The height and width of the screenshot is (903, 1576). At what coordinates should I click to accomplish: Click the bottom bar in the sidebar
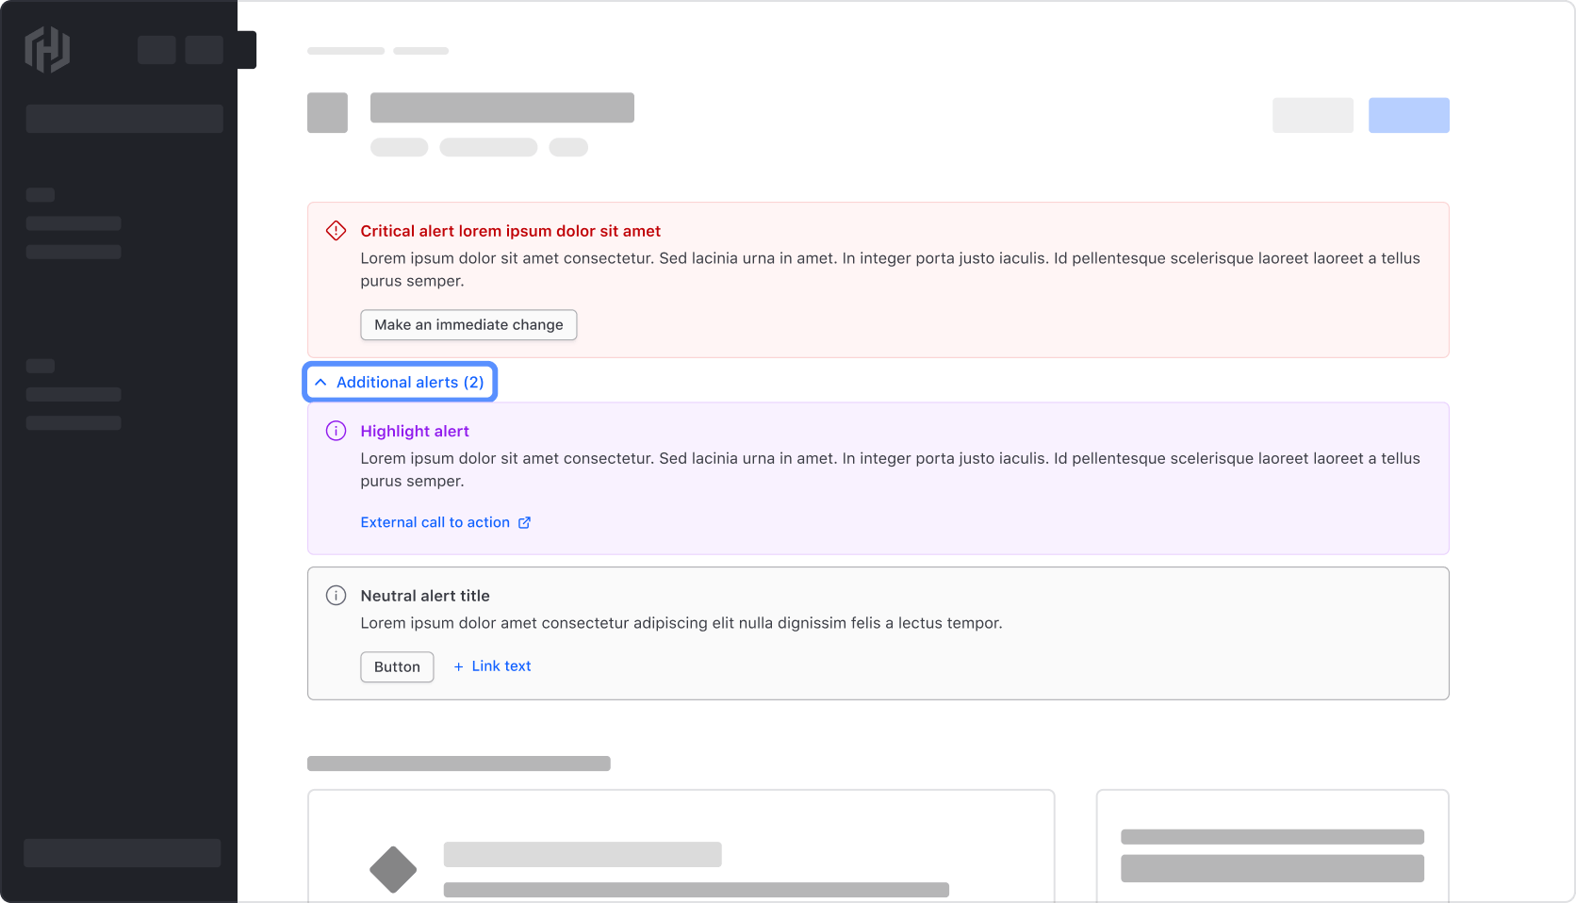(x=123, y=853)
